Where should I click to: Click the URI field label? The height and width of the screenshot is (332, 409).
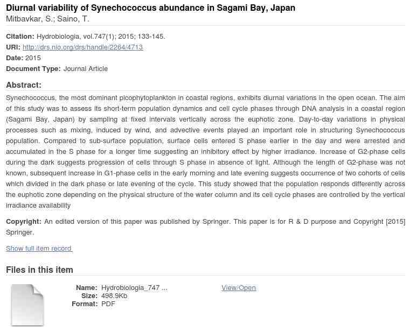coord(13,47)
